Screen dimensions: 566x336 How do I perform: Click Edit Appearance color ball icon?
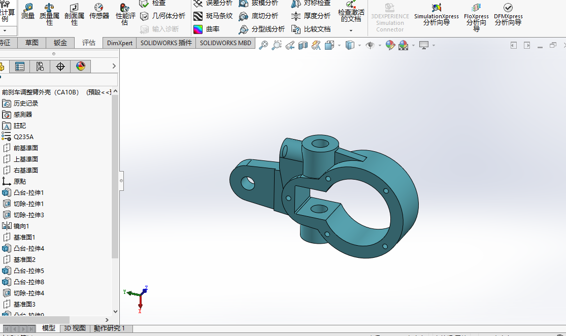pyautogui.click(x=390, y=46)
